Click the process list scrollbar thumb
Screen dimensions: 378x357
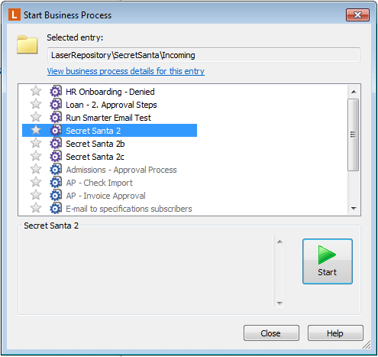pyautogui.click(x=354, y=135)
